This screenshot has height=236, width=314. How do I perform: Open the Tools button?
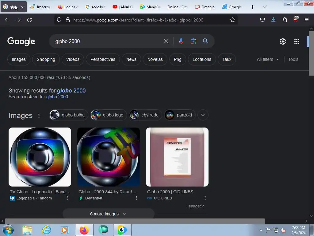293,59
